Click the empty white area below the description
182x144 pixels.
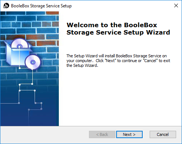click(120, 97)
